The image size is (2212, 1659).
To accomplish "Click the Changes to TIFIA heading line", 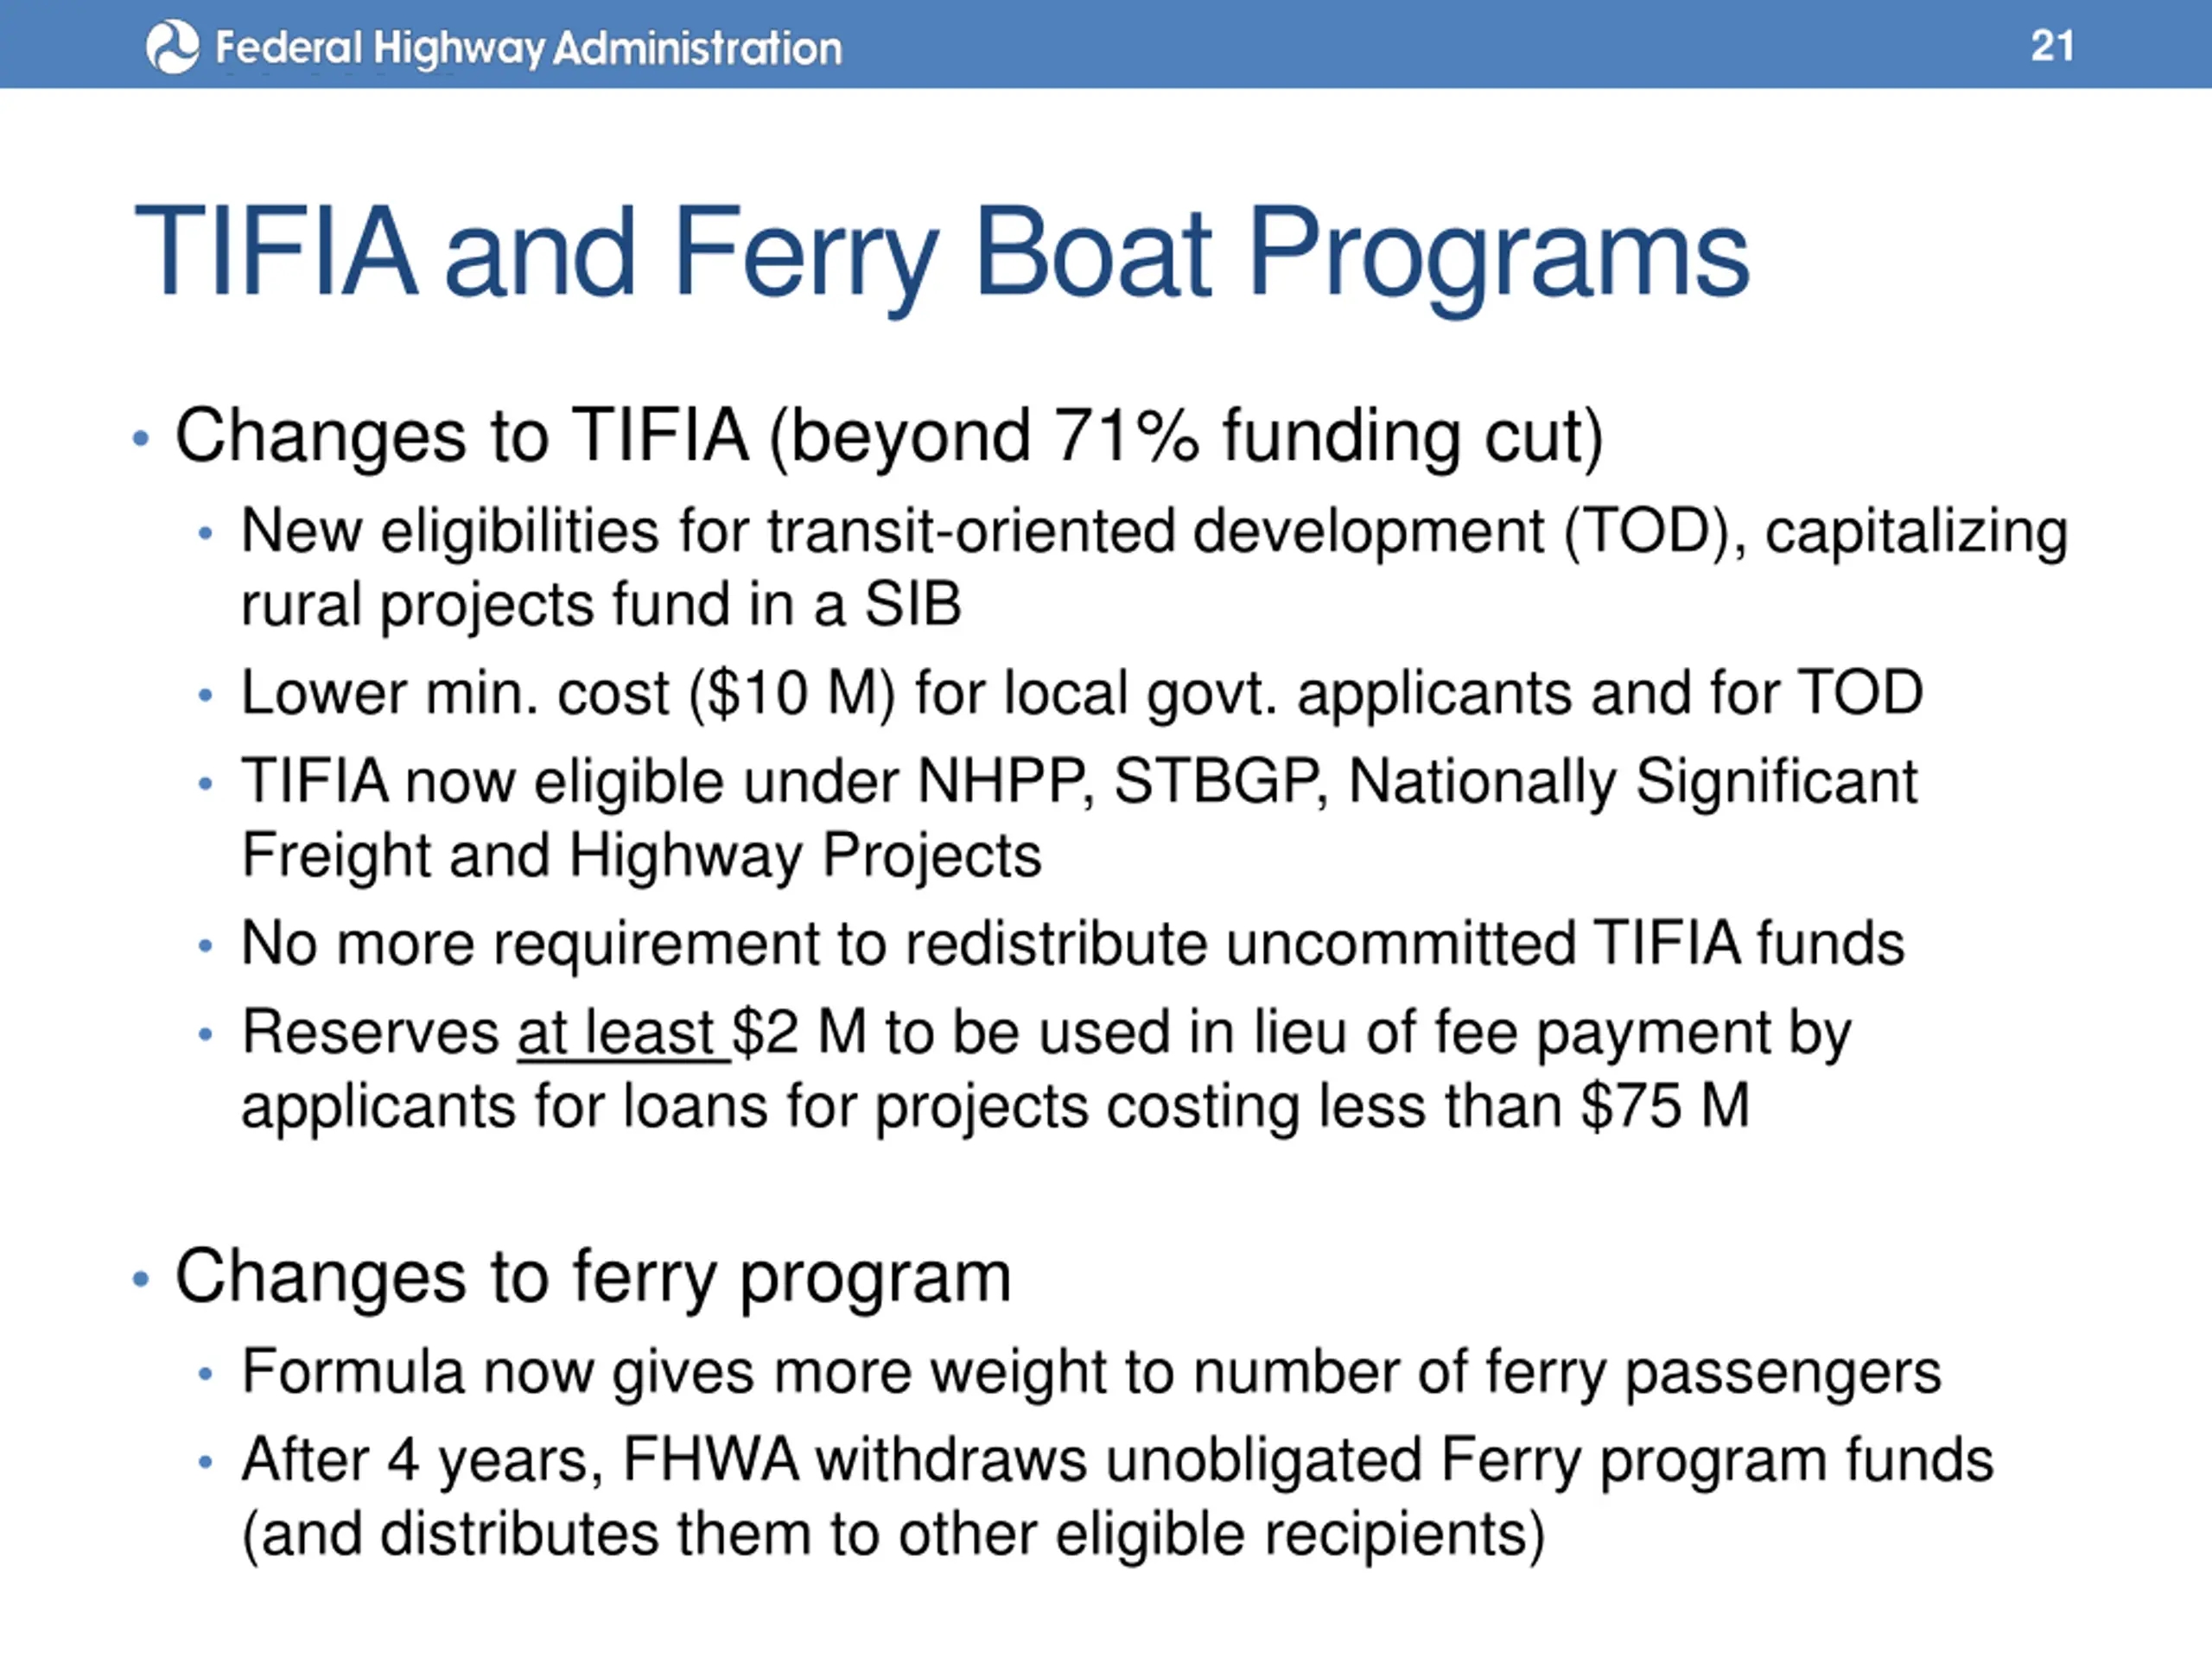I will tap(888, 436).
